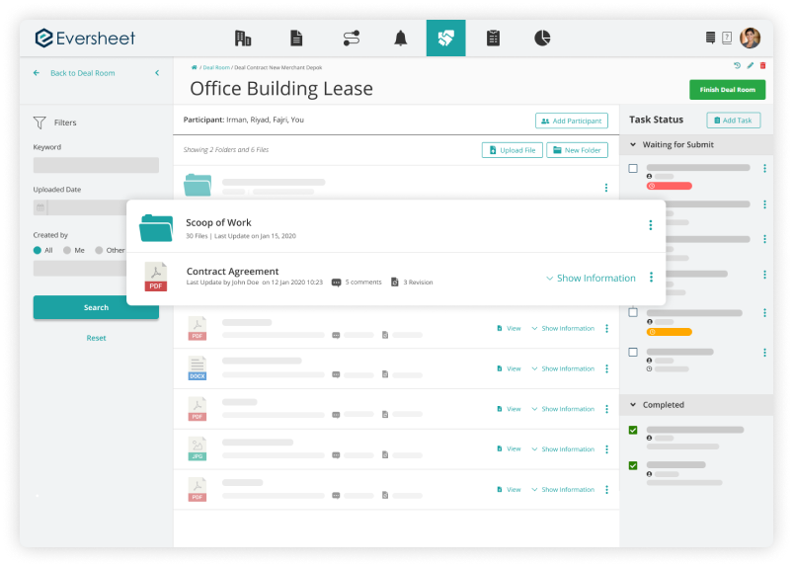Screen dimensions: 793x567
Task: Open the documents icon in top navigation
Action: point(296,39)
